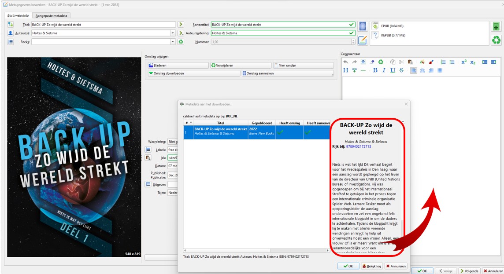504x274 pixels.
Task: Click the eraser remove formatting icon
Action: 372,62
